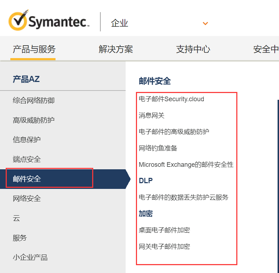Select 信息保护 category
The image size is (279, 273).
point(27,140)
